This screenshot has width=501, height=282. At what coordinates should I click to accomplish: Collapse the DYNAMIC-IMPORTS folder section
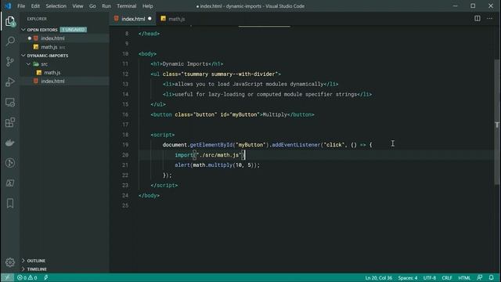(x=23, y=56)
